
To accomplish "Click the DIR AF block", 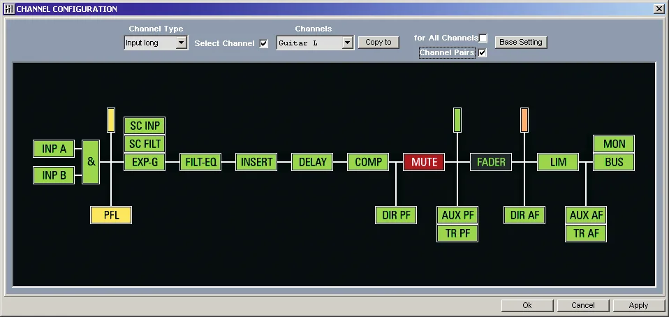I will point(524,215).
